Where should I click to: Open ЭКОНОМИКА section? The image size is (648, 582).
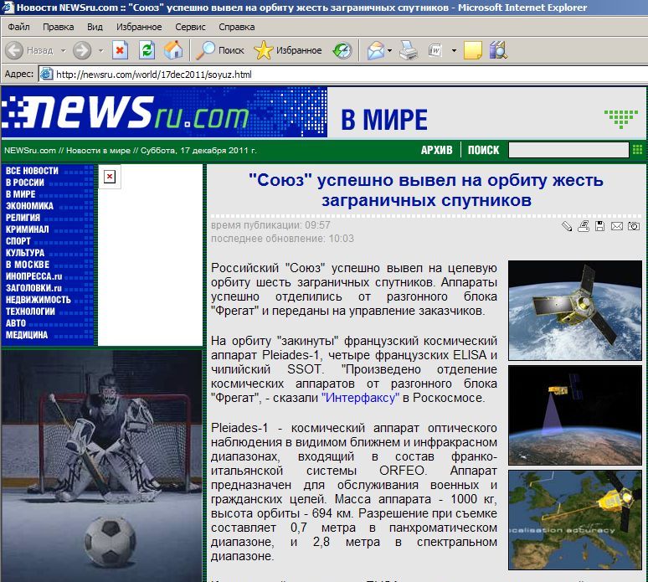coord(29,206)
